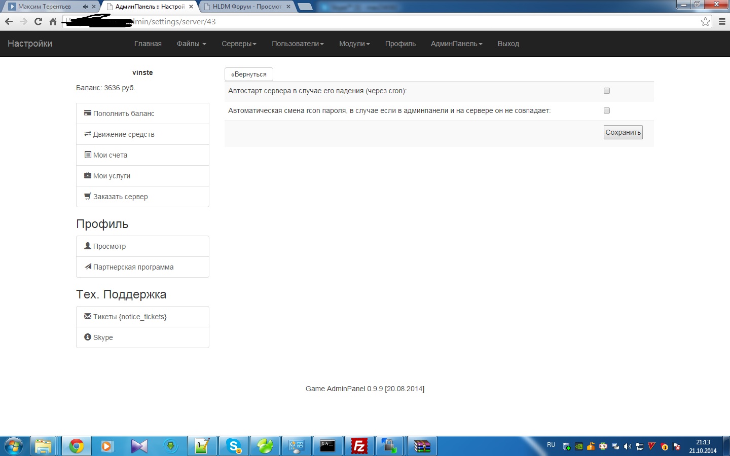Viewport: 730px width, 456px height.
Task: Toggle automatic rcon password change checkbox
Action: [x=607, y=110]
